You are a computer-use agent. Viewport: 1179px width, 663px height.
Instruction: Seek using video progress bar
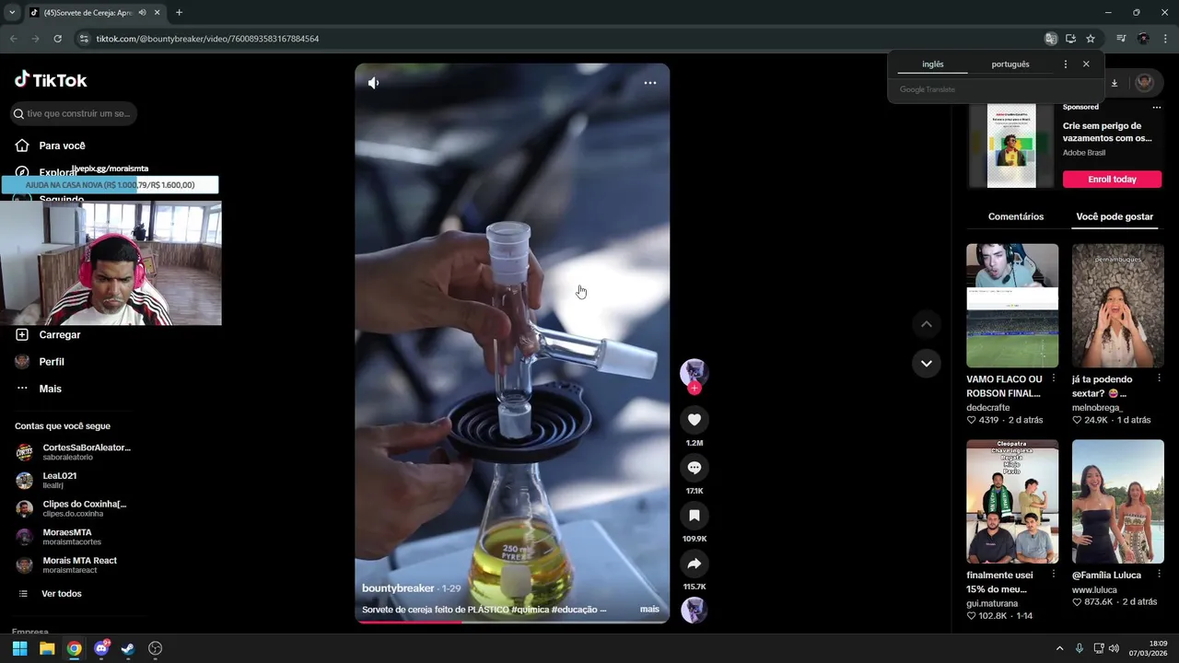tap(512, 622)
